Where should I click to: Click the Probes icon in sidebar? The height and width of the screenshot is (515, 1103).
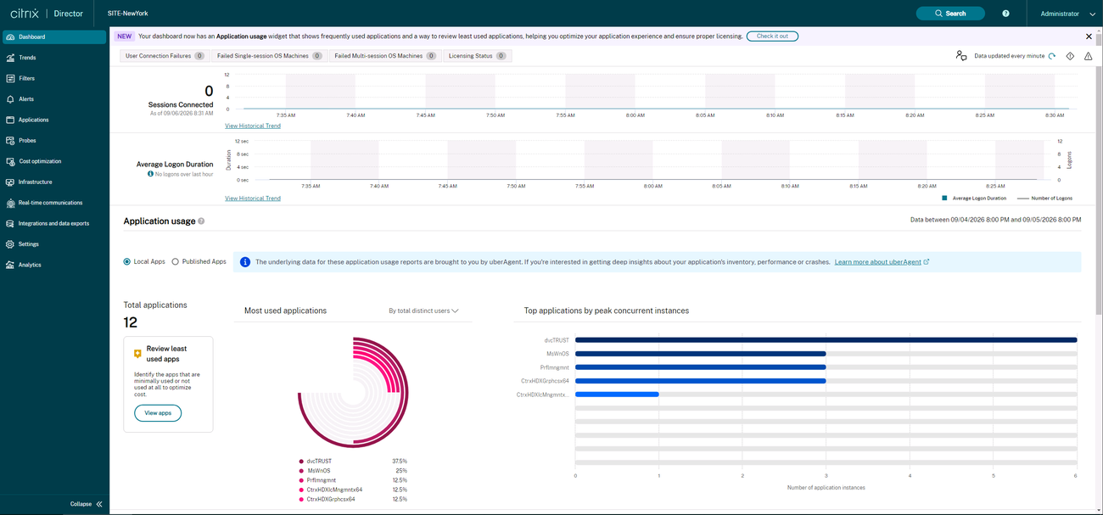10,141
